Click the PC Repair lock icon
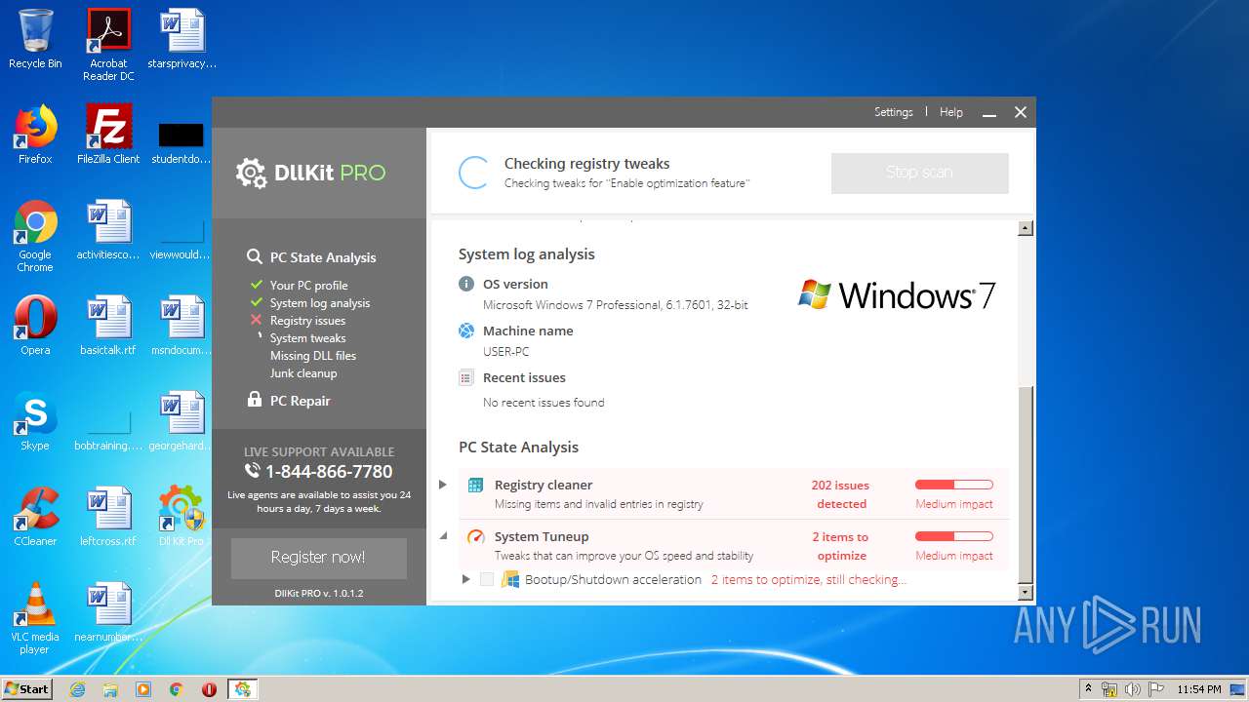Image resolution: width=1249 pixels, height=702 pixels. point(254,400)
